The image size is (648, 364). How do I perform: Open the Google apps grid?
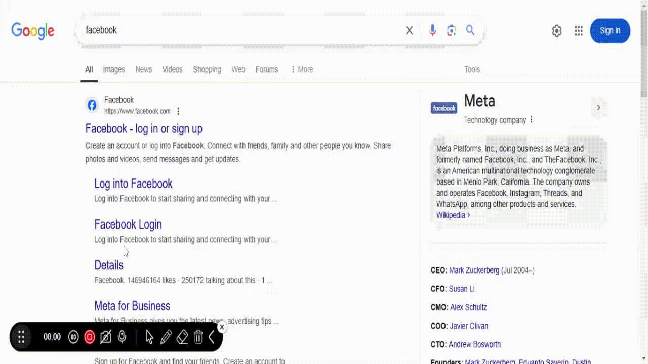coord(579,31)
